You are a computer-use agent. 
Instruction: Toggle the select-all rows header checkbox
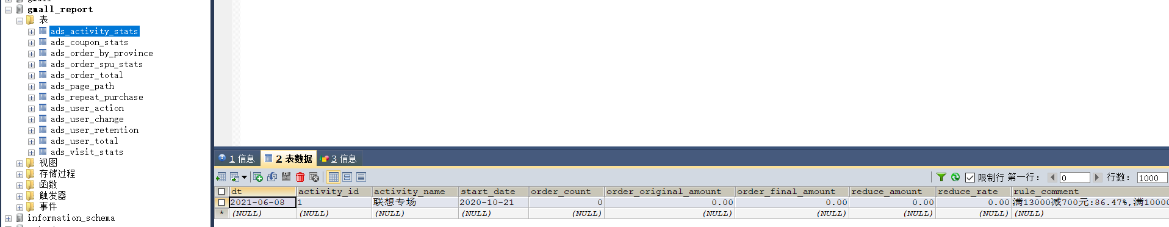click(221, 192)
